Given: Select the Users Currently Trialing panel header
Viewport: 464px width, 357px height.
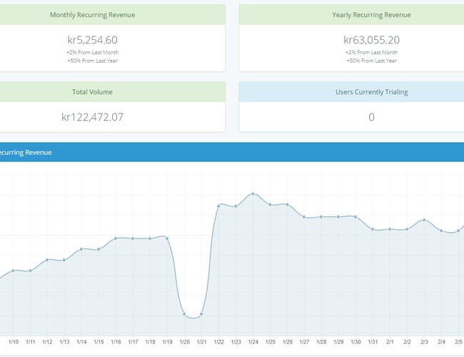Looking at the screenshot, I should click(371, 92).
